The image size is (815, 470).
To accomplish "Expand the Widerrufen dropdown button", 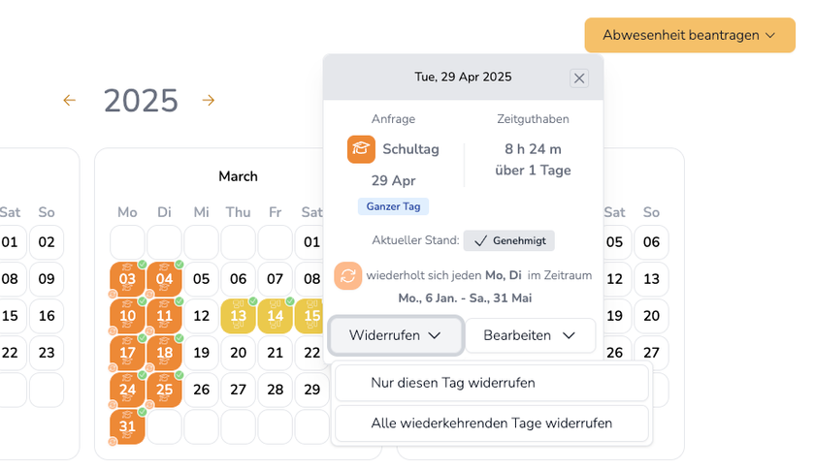I will pyautogui.click(x=395, y=335).
